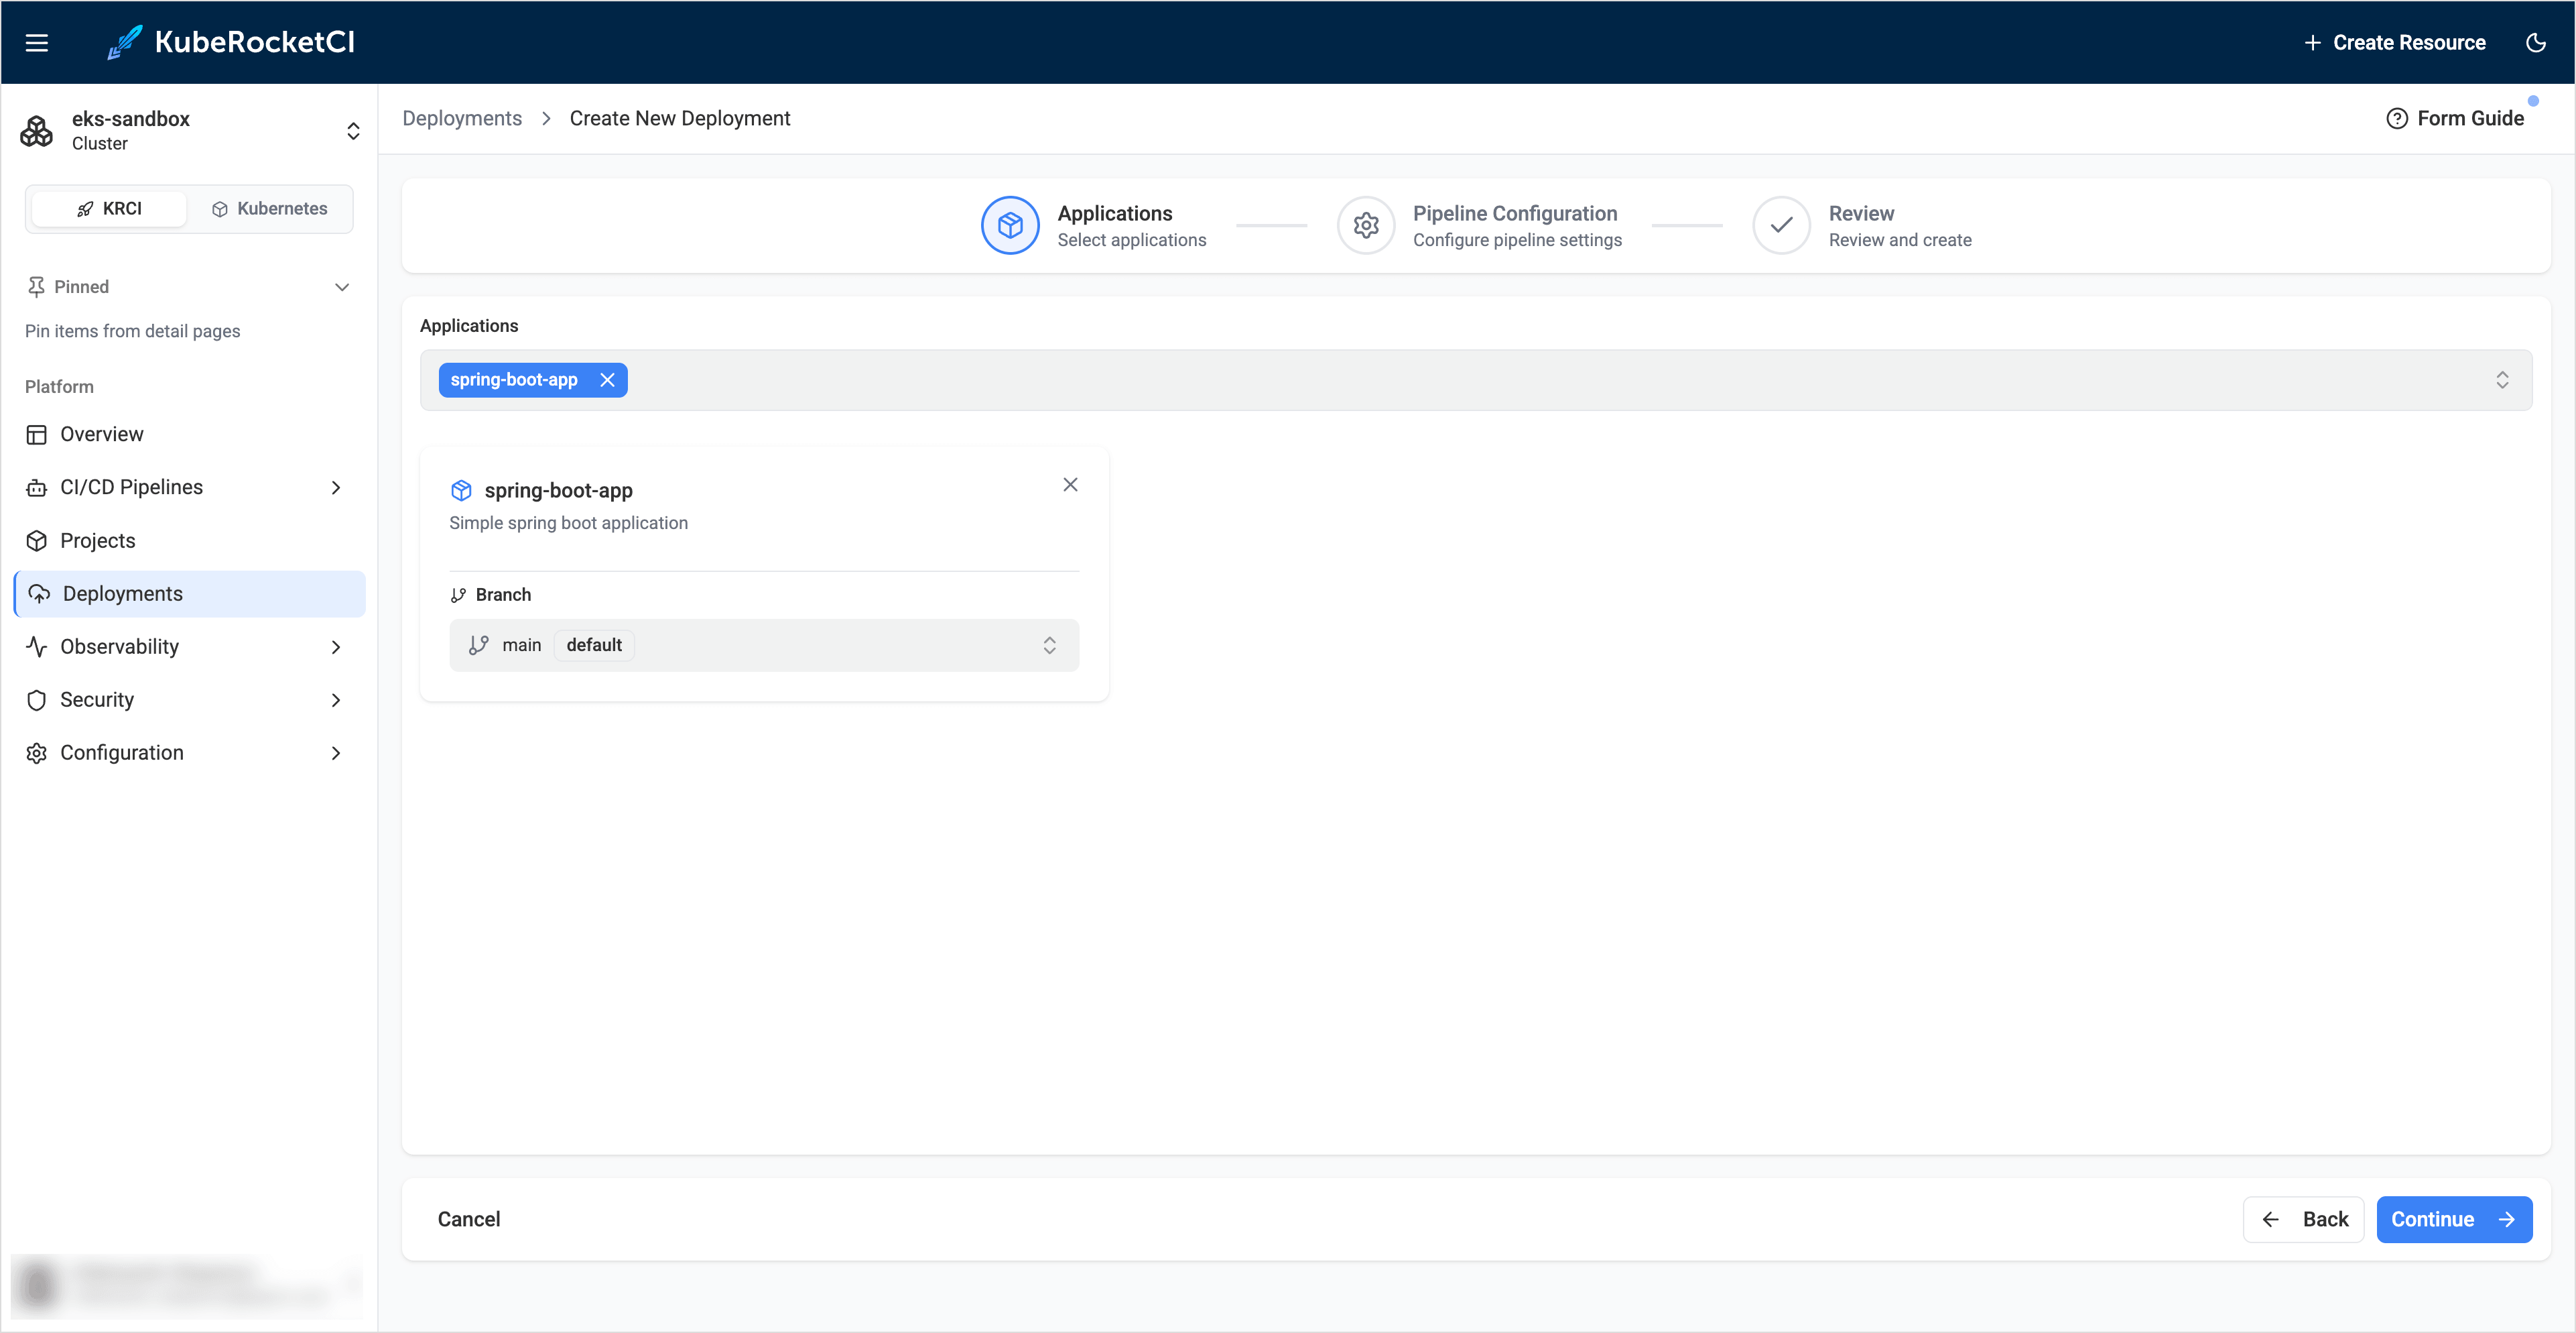The height and width of the screenshot is (1333, 2576).
Task: Click the git branch icon beside Branch label
Action: click(x=458, y=595)
